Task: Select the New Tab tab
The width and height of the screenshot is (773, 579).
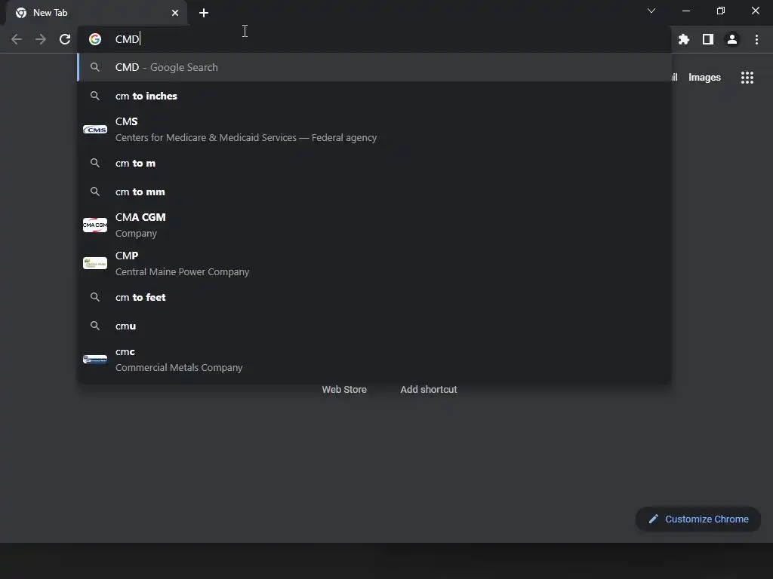Action: (97, 13)
